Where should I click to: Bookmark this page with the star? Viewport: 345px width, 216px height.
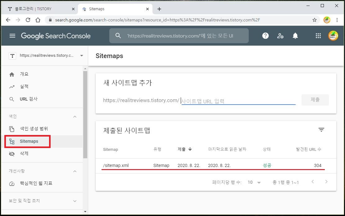(x=315, y=20)
